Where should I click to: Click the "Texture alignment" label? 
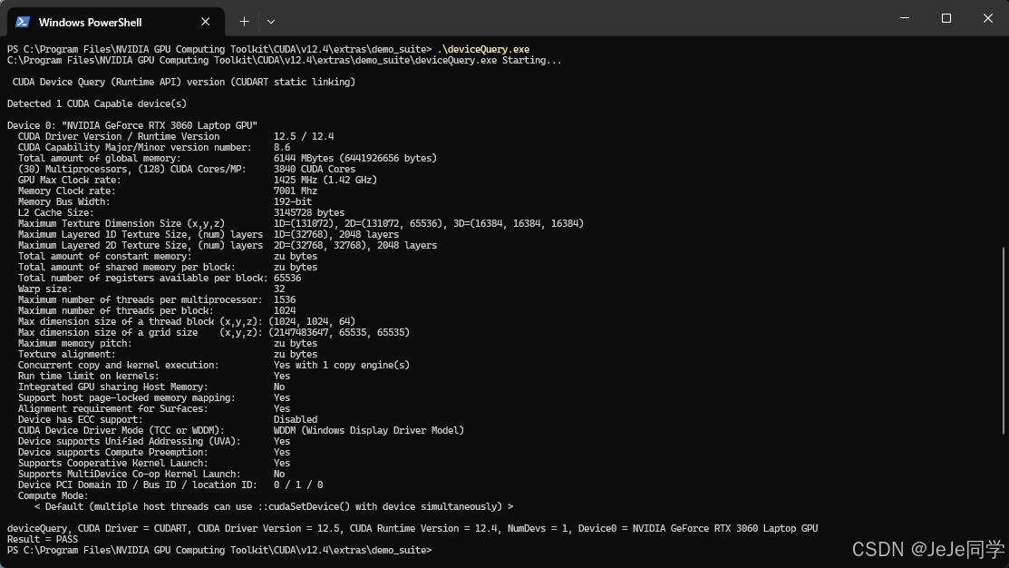pos(67,354)
